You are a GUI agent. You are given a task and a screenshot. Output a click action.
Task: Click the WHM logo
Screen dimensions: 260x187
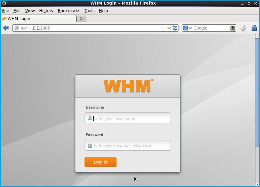pyautogui.click(x=128, y=86)
